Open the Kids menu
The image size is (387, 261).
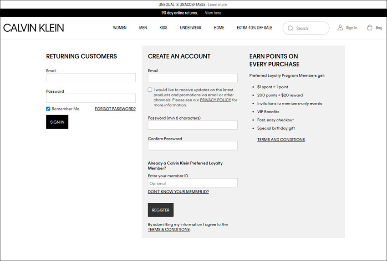point(163,28)
